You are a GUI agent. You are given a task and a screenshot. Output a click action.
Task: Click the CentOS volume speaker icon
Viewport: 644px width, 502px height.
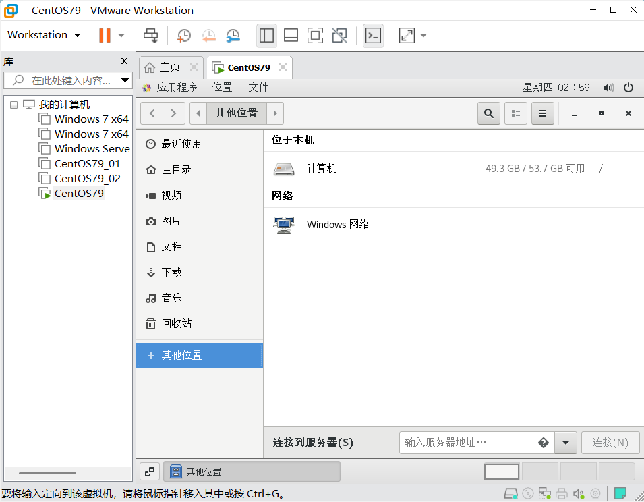coord(609,88)
